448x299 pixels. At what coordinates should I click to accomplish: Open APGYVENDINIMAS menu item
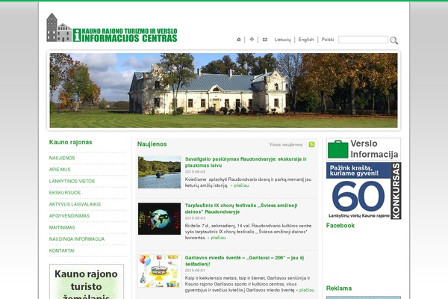[69, 216]
